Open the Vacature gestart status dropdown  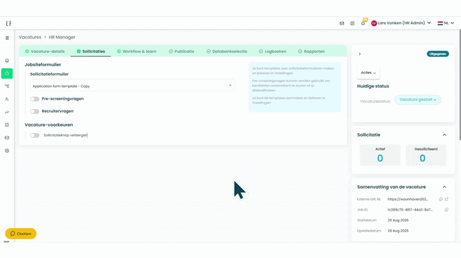point(418,99)
